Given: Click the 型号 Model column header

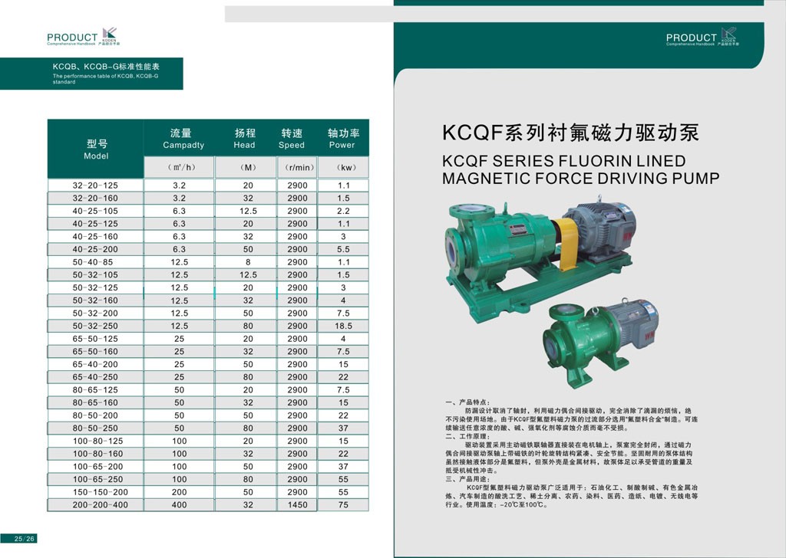Looking at the screenshot, I should click(96, 149).
